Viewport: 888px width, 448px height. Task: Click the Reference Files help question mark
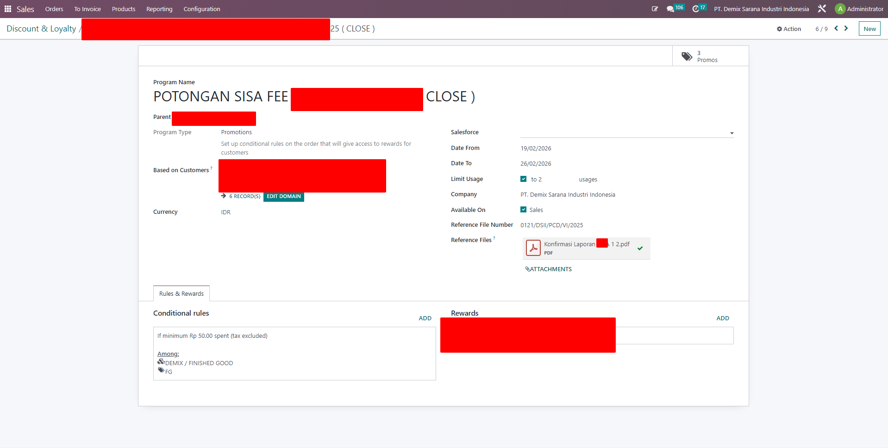pyautogui.click(x=494, y=238)
